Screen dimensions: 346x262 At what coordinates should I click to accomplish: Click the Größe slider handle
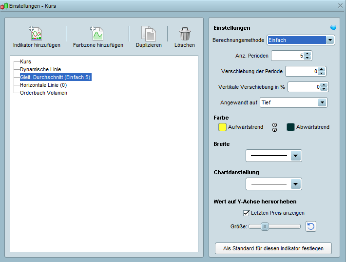pos(265,227)
